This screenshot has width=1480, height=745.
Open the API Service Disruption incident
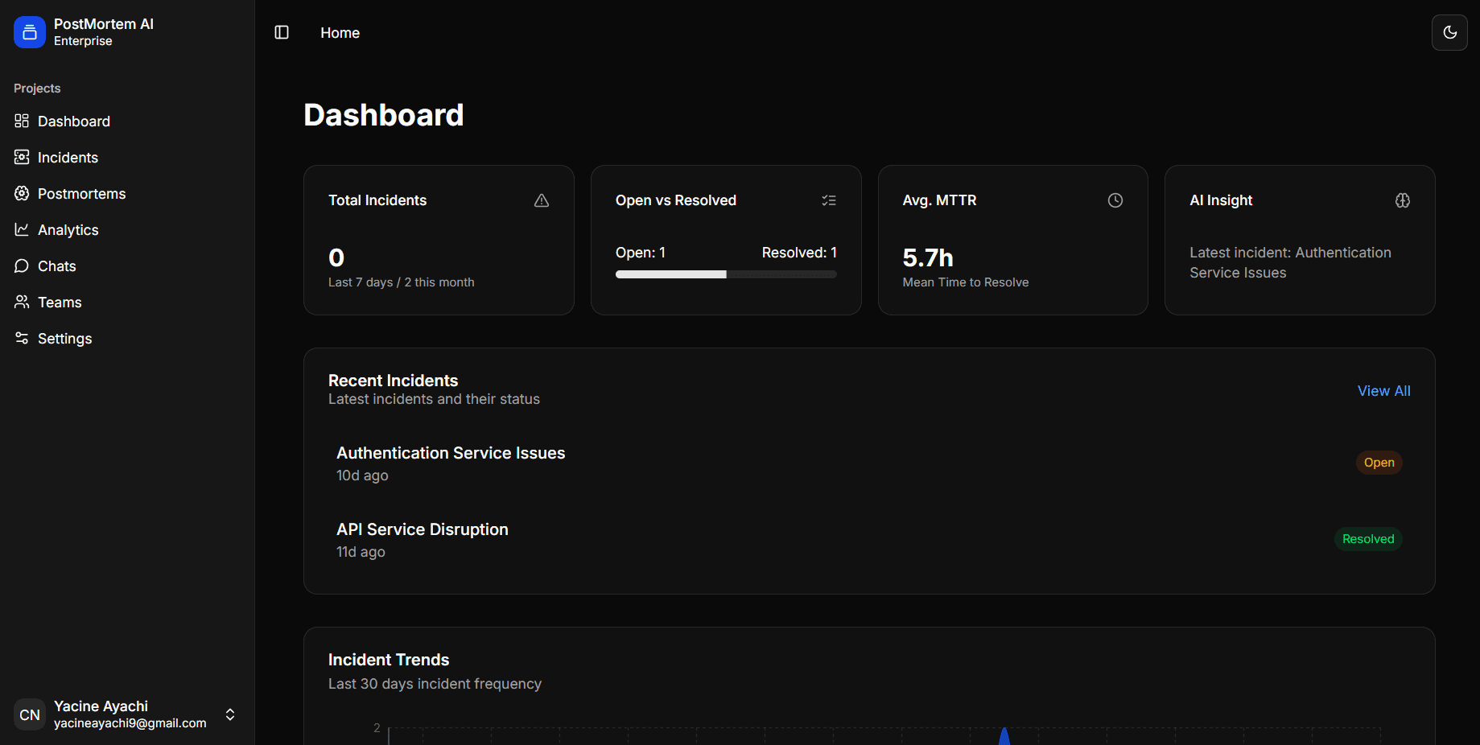(x=423, y=530)
